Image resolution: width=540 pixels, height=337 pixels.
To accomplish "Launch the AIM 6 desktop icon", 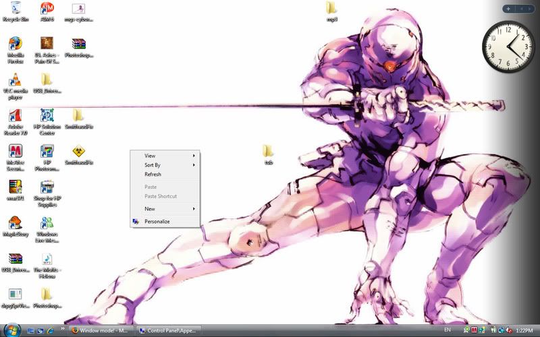I will (x=47, y=9).
